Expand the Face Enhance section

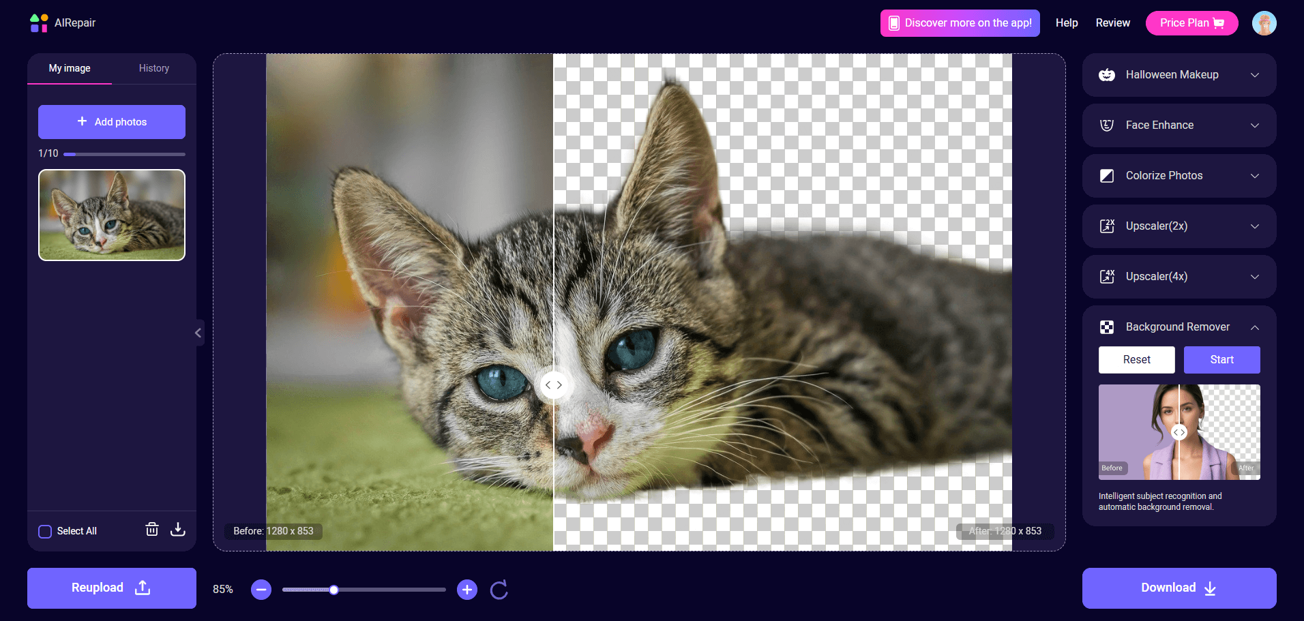[1255, 125]
